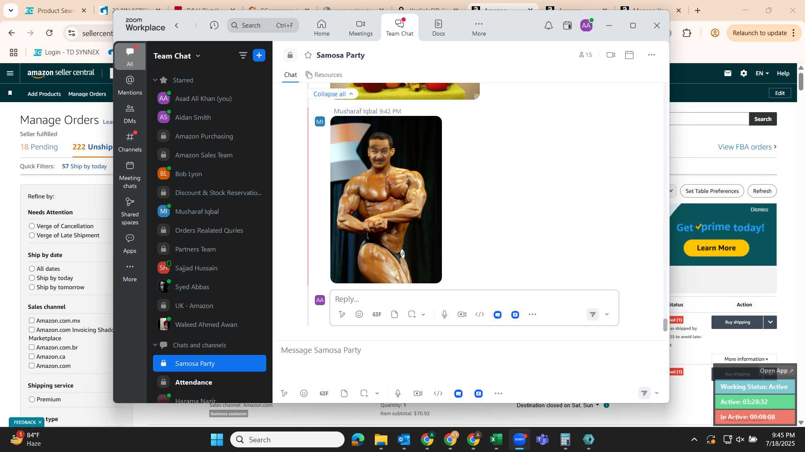Open Excel from Windows taskbar
The image size is (805, 452).
tap(496, 439)
